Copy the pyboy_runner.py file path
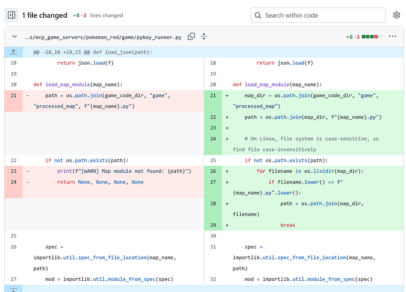The height and width of the screenshot is (292, 406). tap(191, 36)
